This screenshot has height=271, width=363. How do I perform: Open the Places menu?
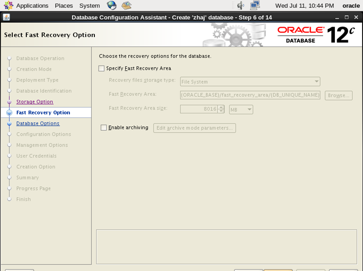point(64,5)
